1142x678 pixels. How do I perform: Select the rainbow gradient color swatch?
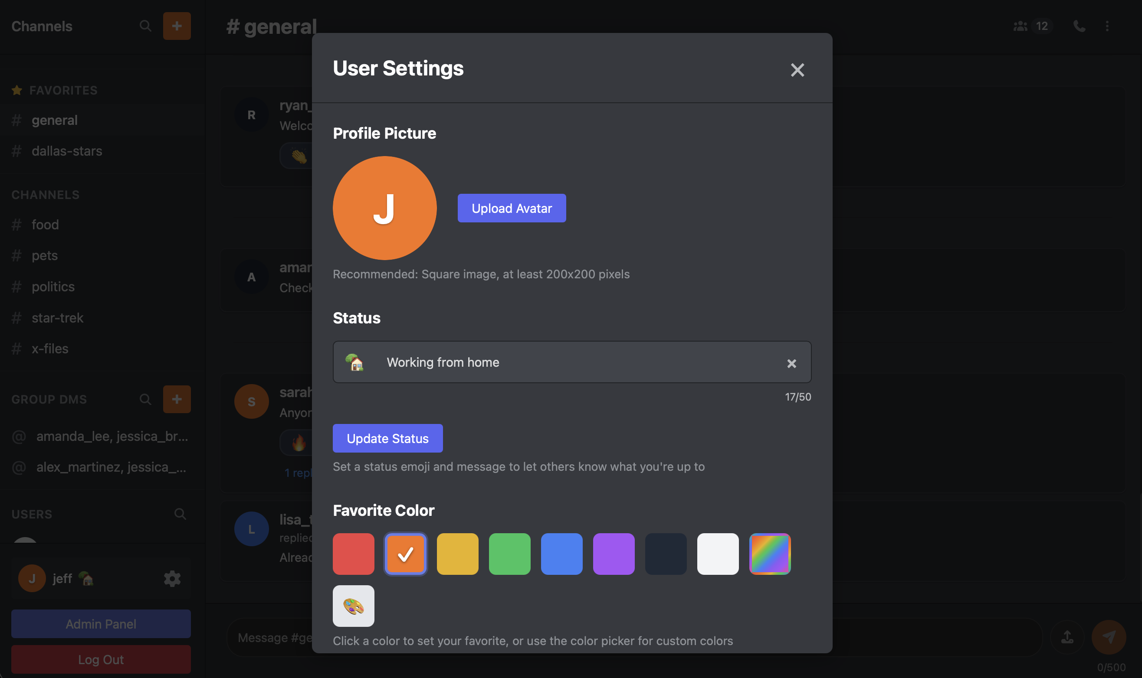pos(770,554)
